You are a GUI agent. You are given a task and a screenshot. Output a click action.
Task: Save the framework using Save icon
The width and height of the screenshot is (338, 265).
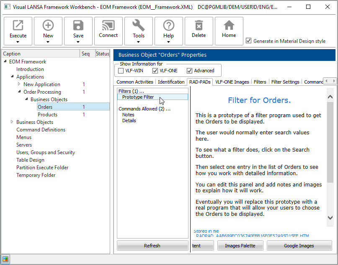coord(78,26)
